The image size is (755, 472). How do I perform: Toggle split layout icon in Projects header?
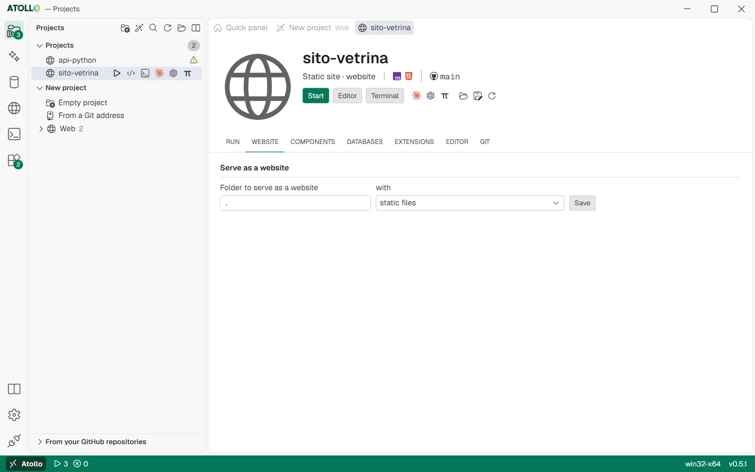[196, 28]
